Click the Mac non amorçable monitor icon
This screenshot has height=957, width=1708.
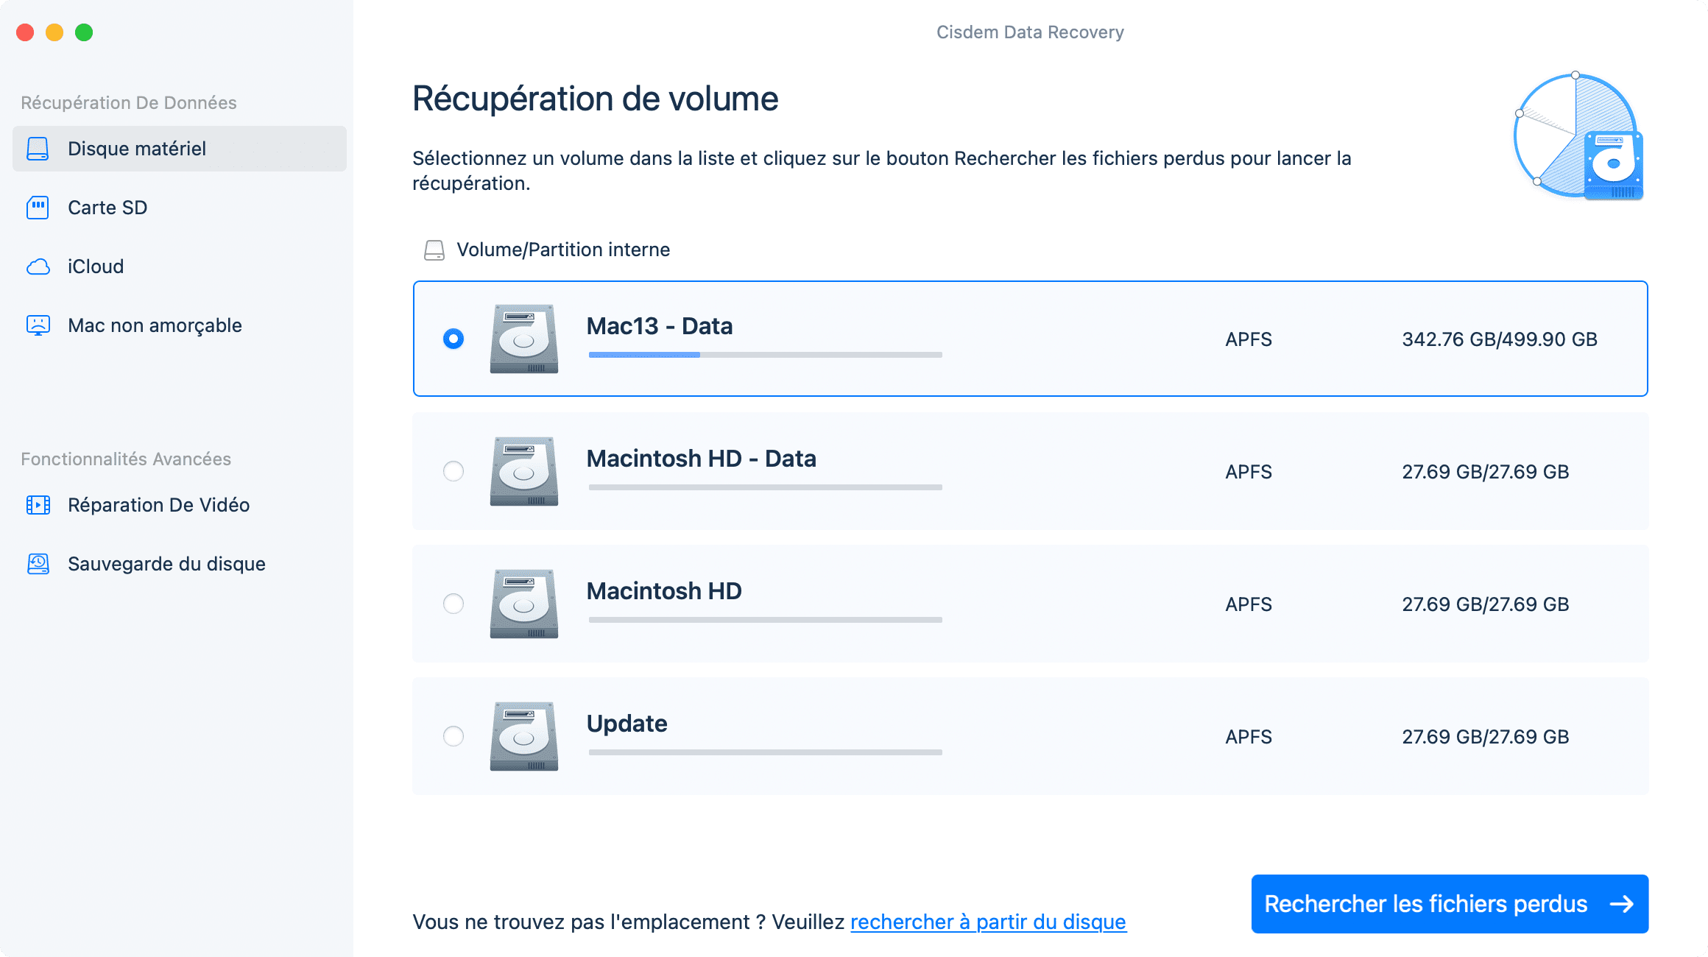pos(38,325)
